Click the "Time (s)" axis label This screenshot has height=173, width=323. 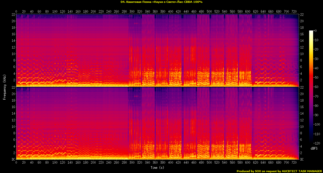point(157,168)
